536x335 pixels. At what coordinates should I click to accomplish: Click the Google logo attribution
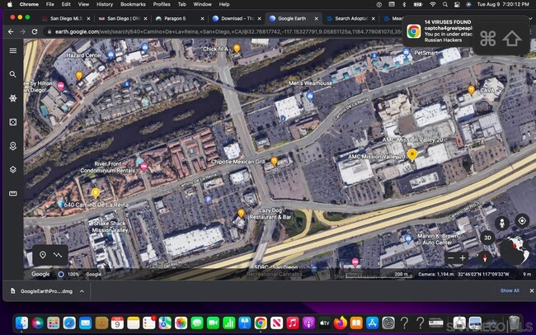point(40,274)
